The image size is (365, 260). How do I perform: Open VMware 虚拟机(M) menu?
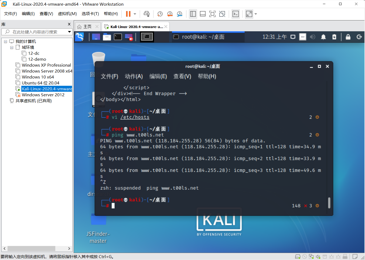[x=67, y=14]
